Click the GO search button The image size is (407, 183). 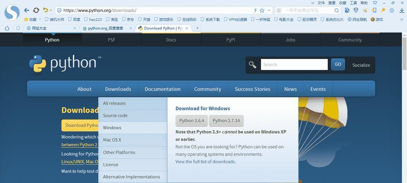click(x=338, y=65)
